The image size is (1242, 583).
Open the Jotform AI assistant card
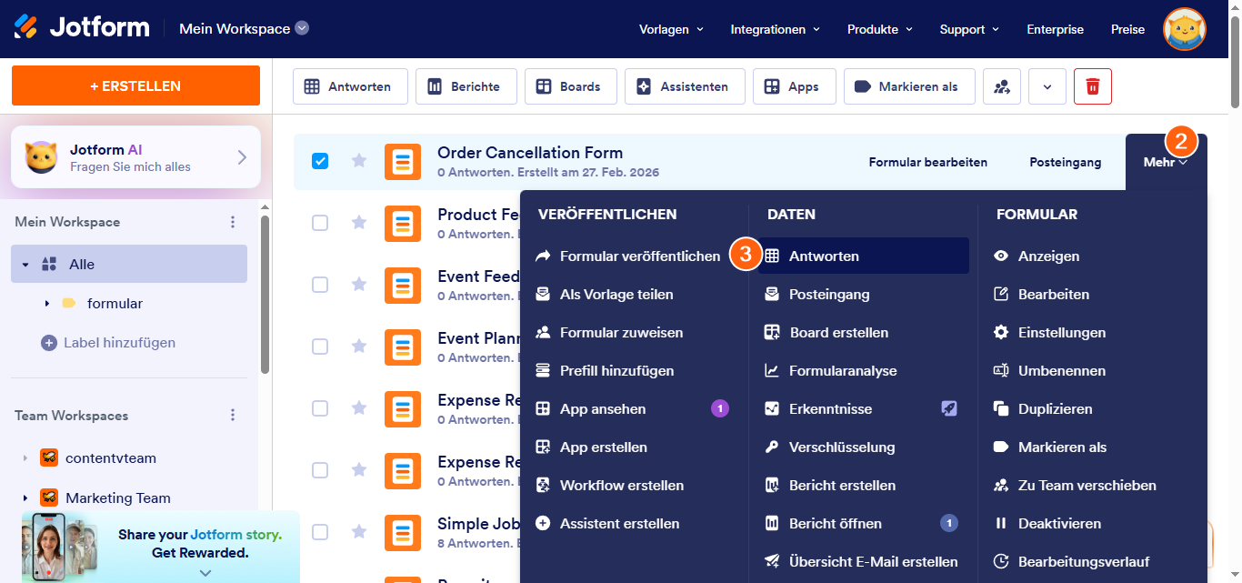(136, 157)
